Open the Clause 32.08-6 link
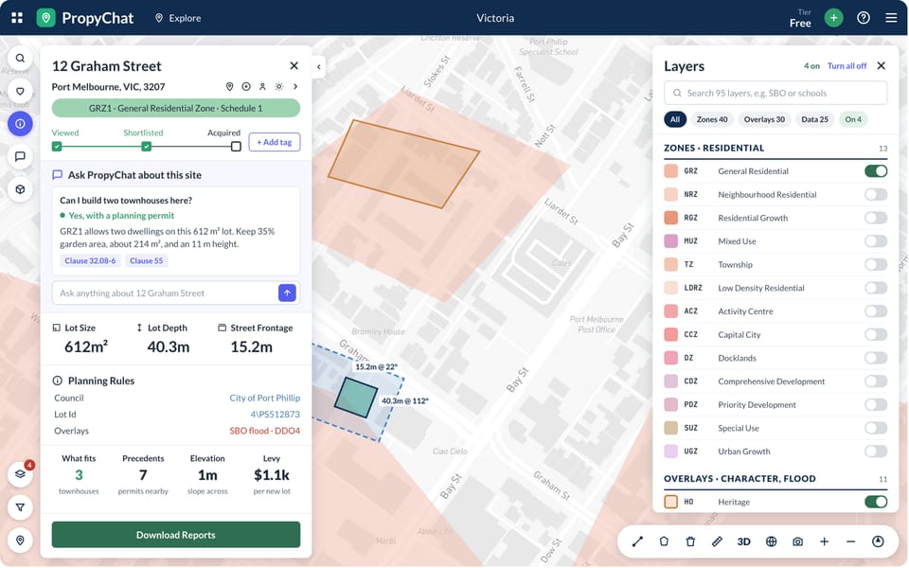This screenshot has height=568, width=909. [90, 261]
